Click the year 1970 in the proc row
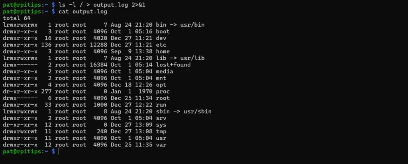 point(143,91)
